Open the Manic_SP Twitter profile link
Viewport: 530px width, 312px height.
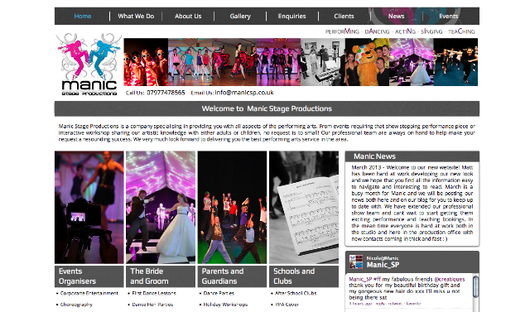pos(383,265)
